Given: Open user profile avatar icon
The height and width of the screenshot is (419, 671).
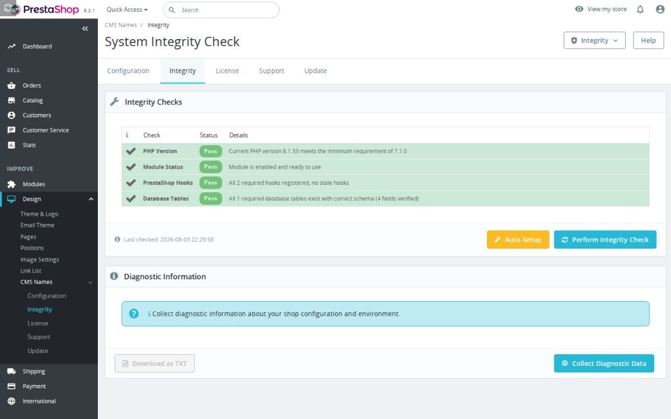Looking at the screenshot, I should click(660, 9).
